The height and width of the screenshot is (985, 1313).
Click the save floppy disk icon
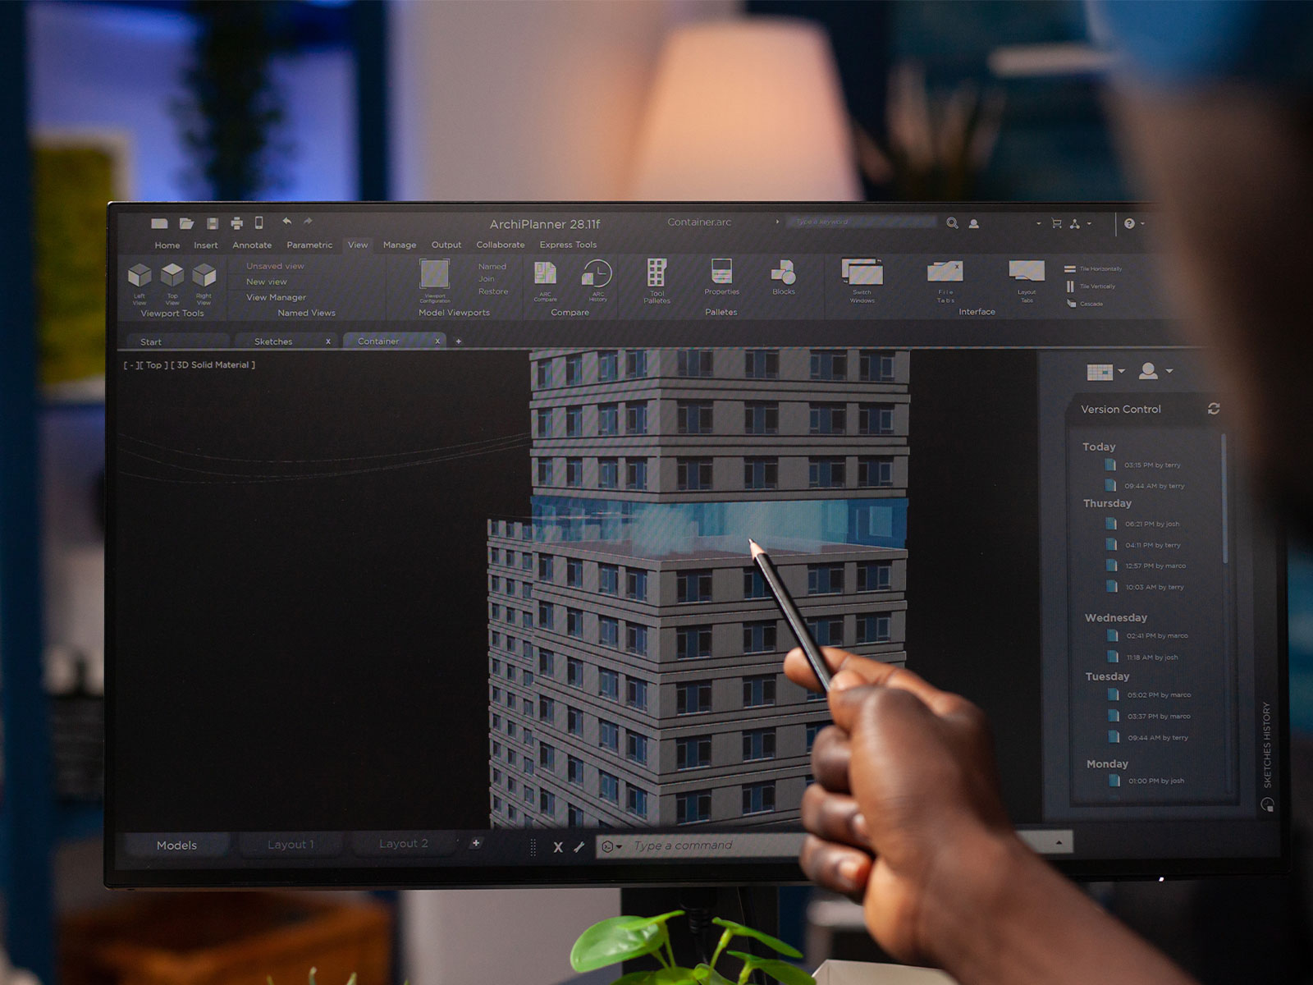click(x=213, y=223)
